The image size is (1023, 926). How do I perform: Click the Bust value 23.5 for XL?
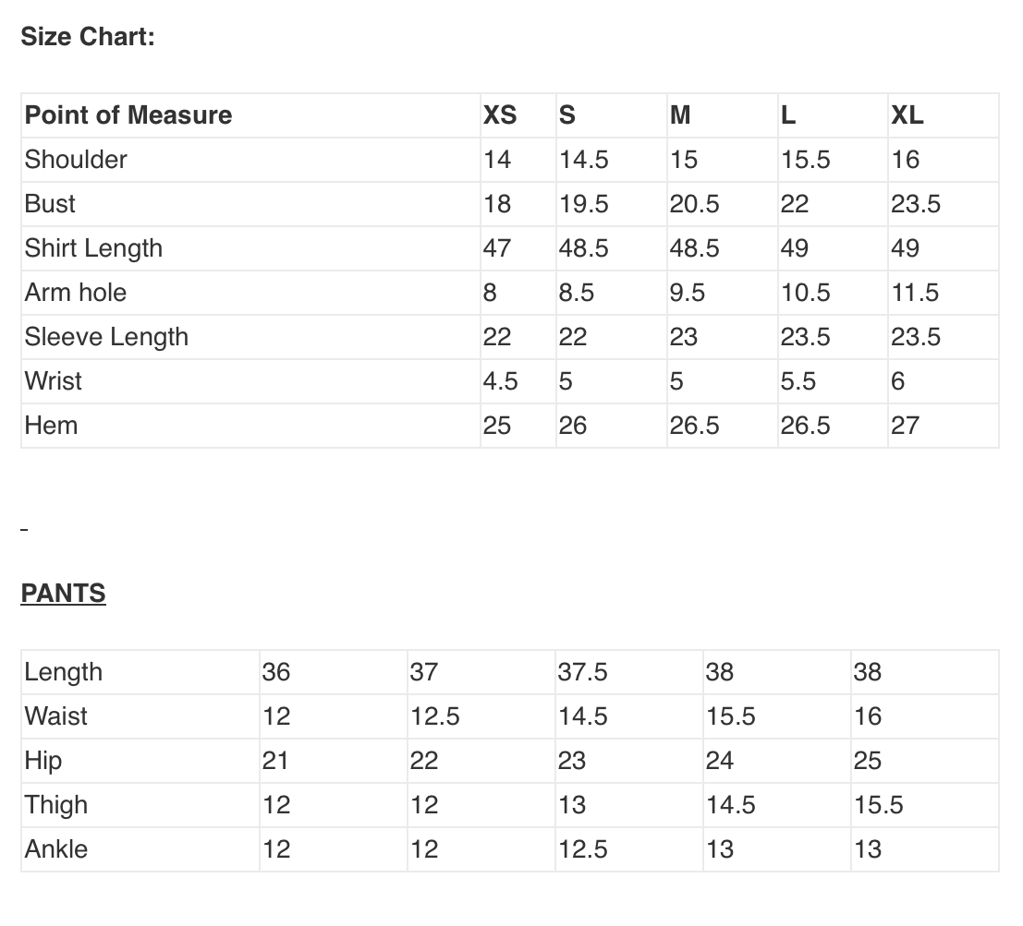(915, 204)
